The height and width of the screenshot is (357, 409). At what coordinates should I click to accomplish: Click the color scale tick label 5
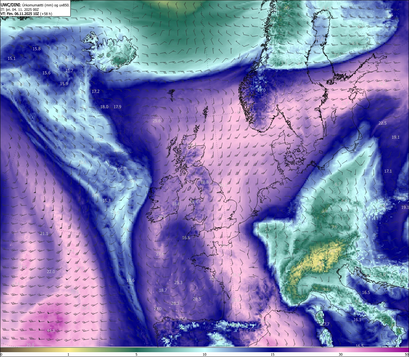[136, 355]
